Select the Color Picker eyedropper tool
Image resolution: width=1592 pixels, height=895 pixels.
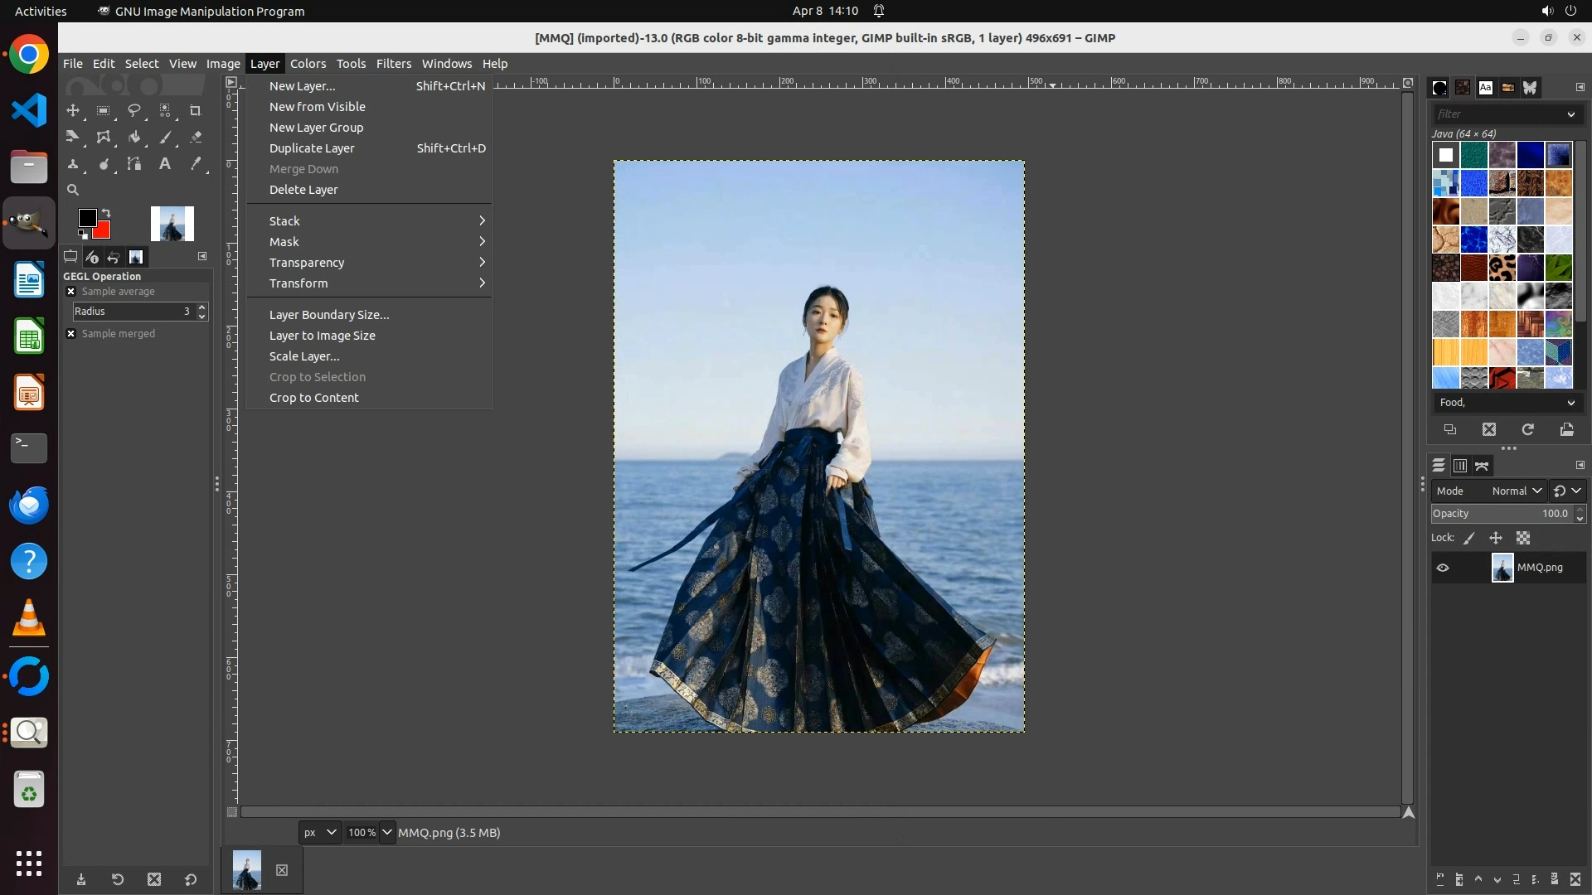196,164
